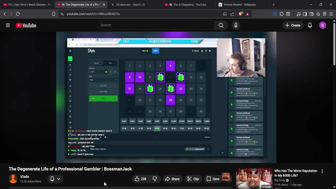Image resolution: width=336 pixels, height=189 pixels.
Task: Reload the page
Action: click(18, 14)
